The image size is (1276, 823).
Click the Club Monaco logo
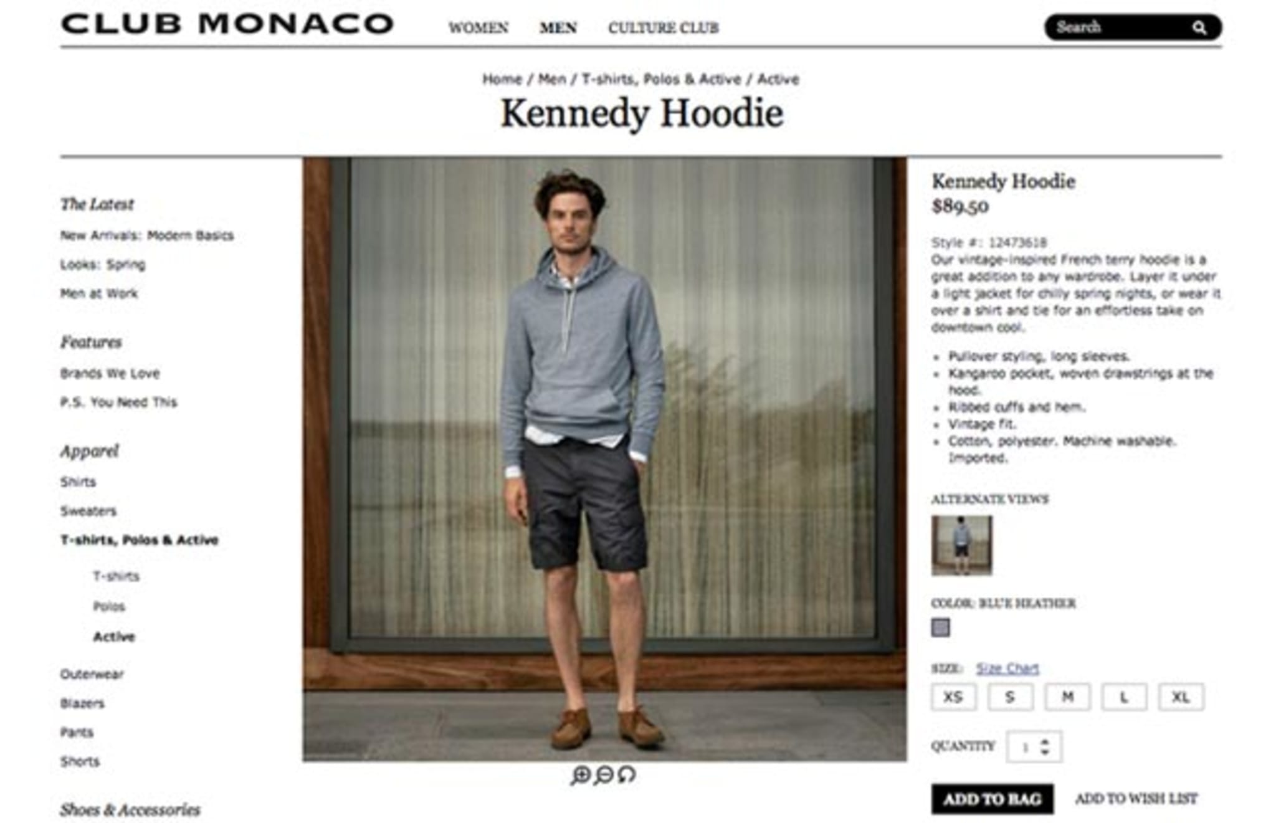click(x=227, y=24)
